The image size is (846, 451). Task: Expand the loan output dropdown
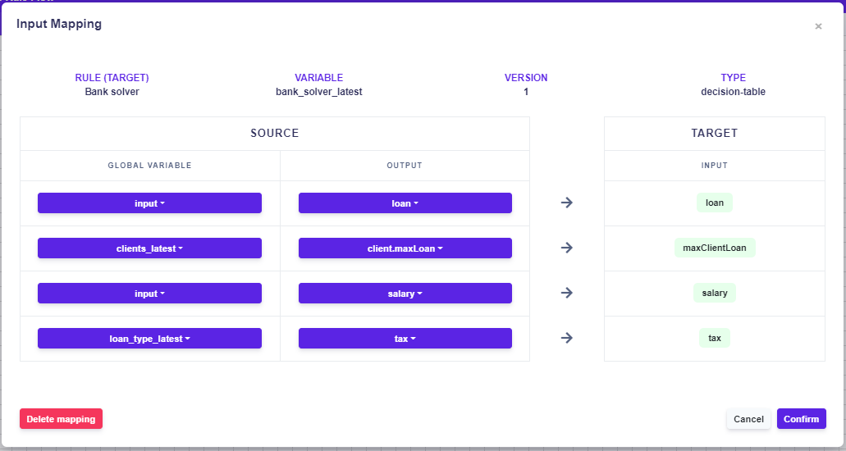pos(405,203)
